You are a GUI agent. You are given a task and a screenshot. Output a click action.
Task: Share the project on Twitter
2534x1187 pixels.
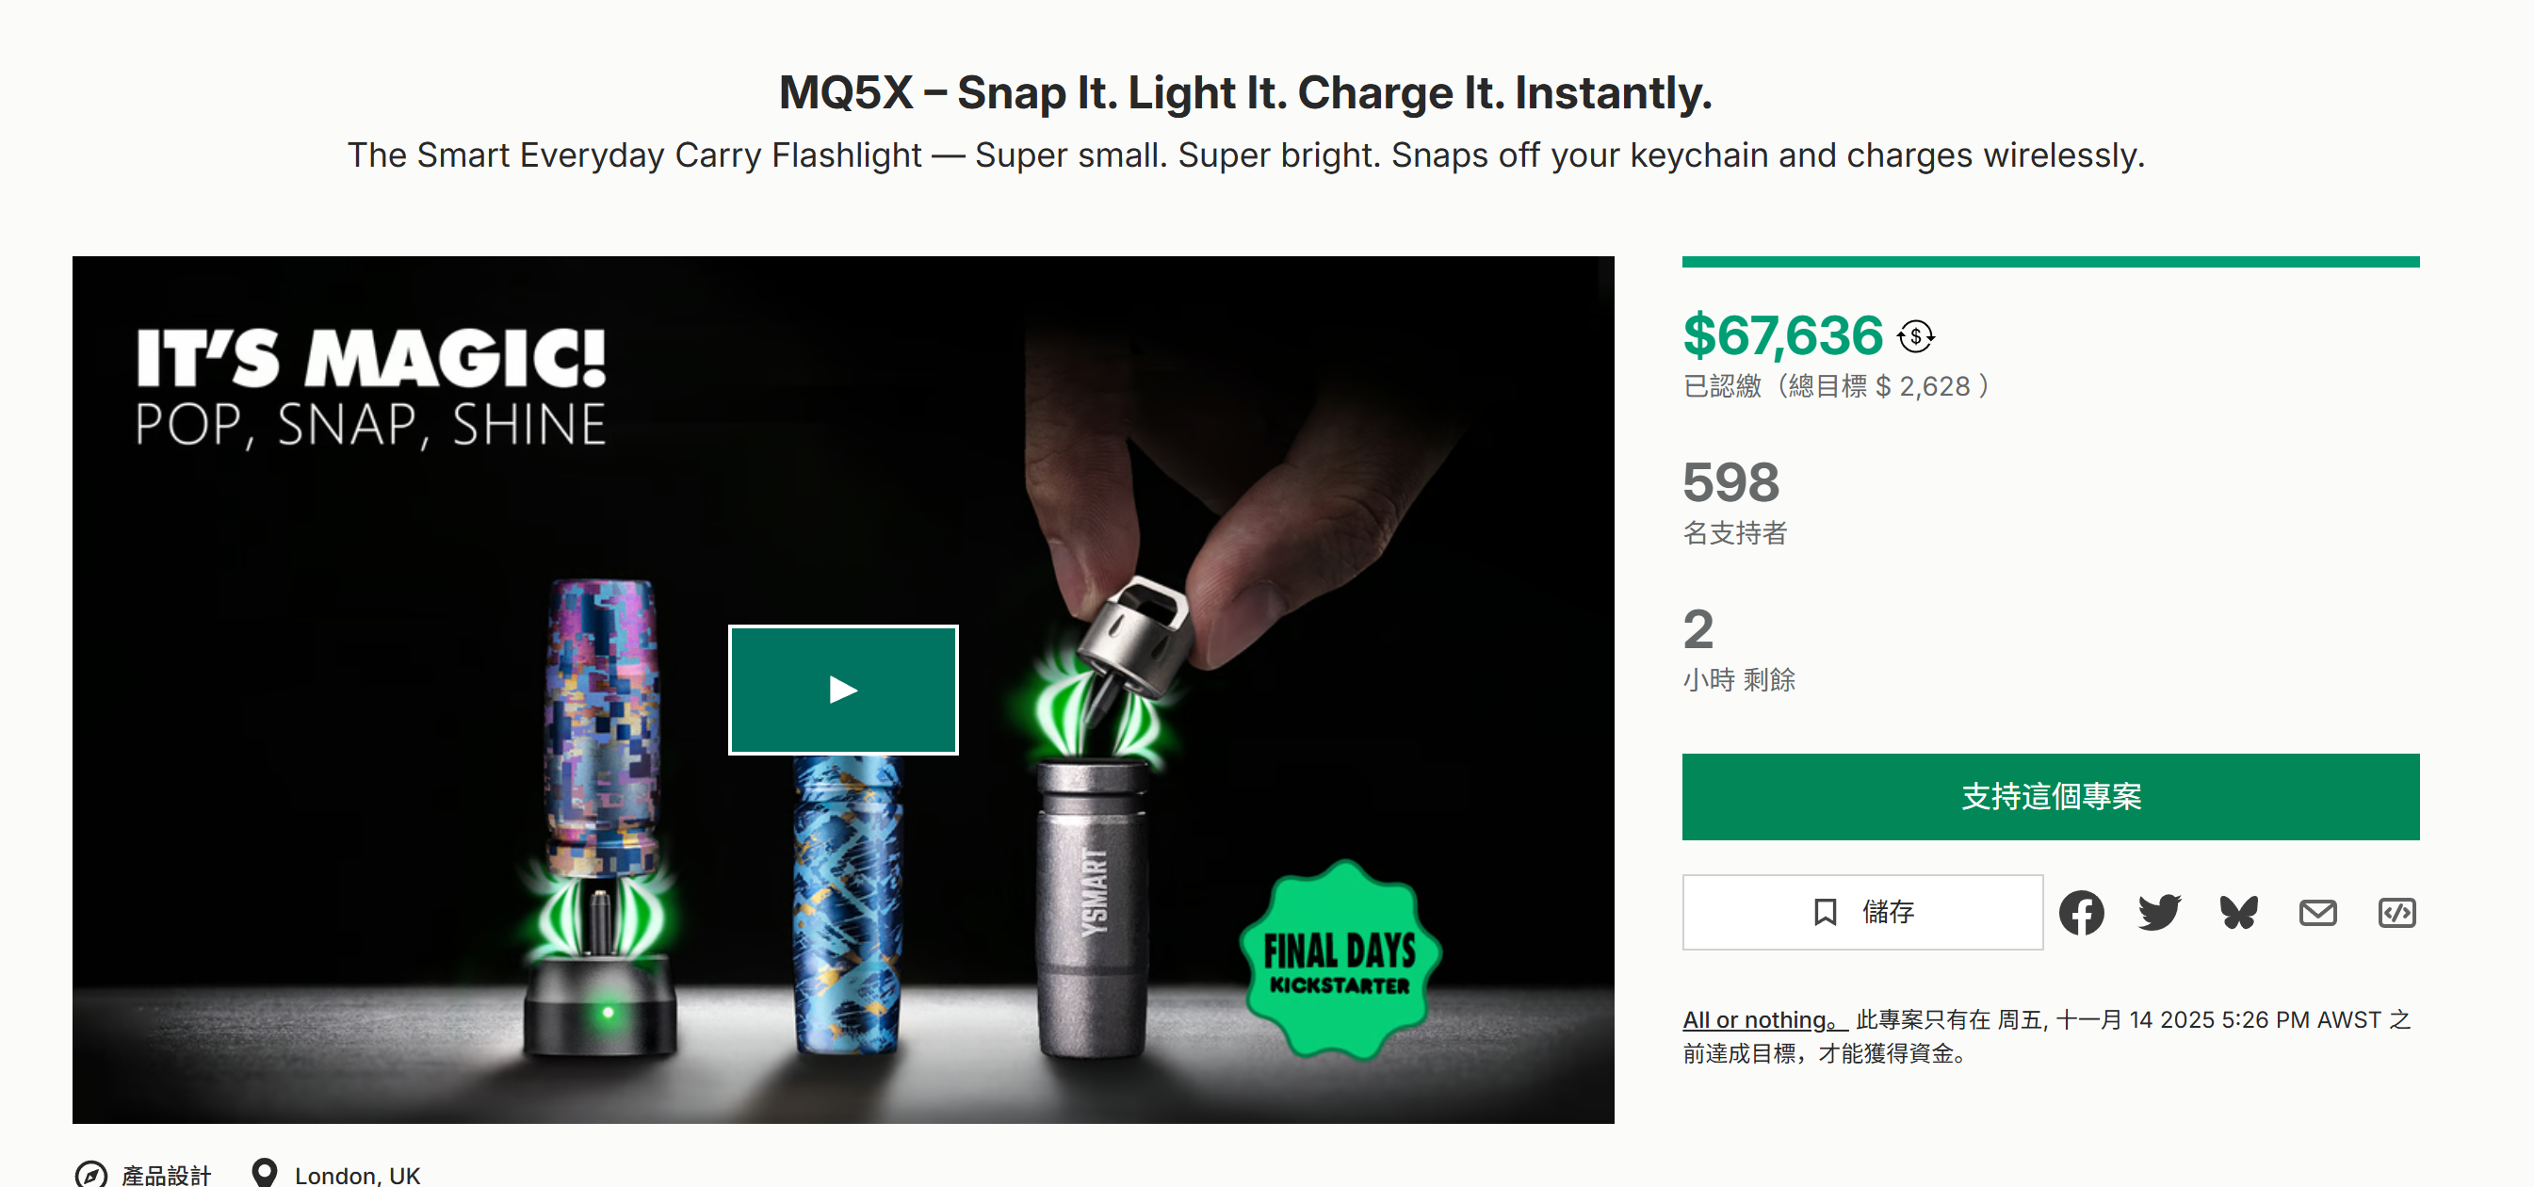[x=2159, y=913]
